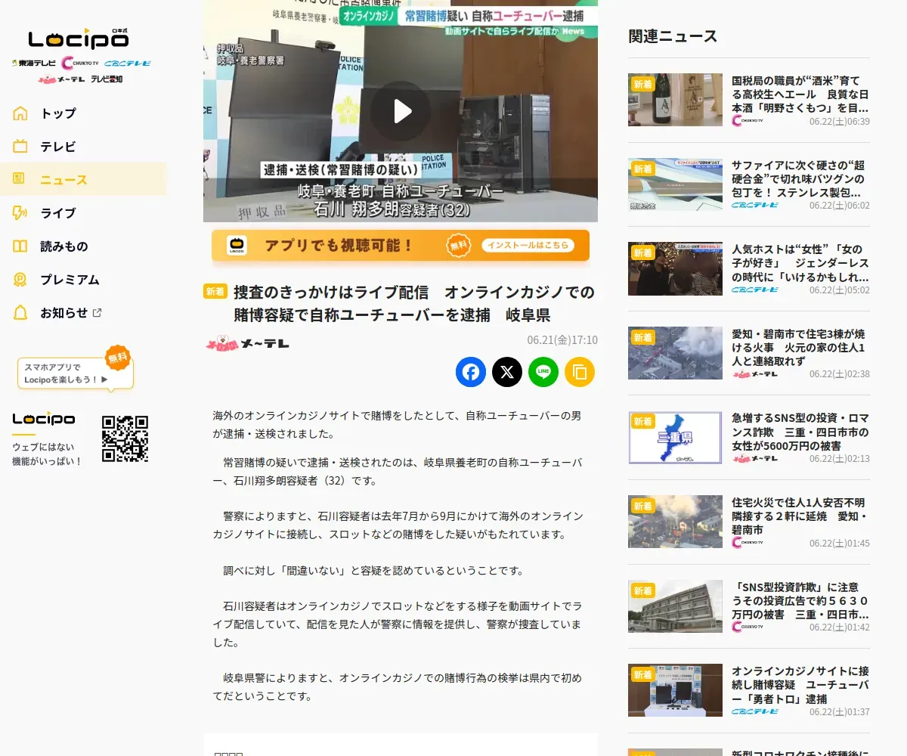The image size is (907, 756).
Task: Click the article headline 捜査のきっかけはライブ配信
Action: click(414, 303)
